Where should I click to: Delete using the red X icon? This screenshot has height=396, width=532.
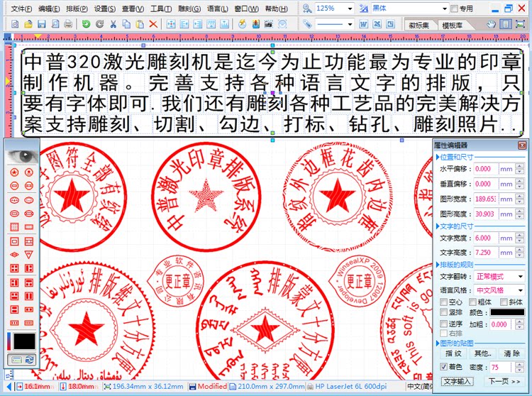(153, 24)
